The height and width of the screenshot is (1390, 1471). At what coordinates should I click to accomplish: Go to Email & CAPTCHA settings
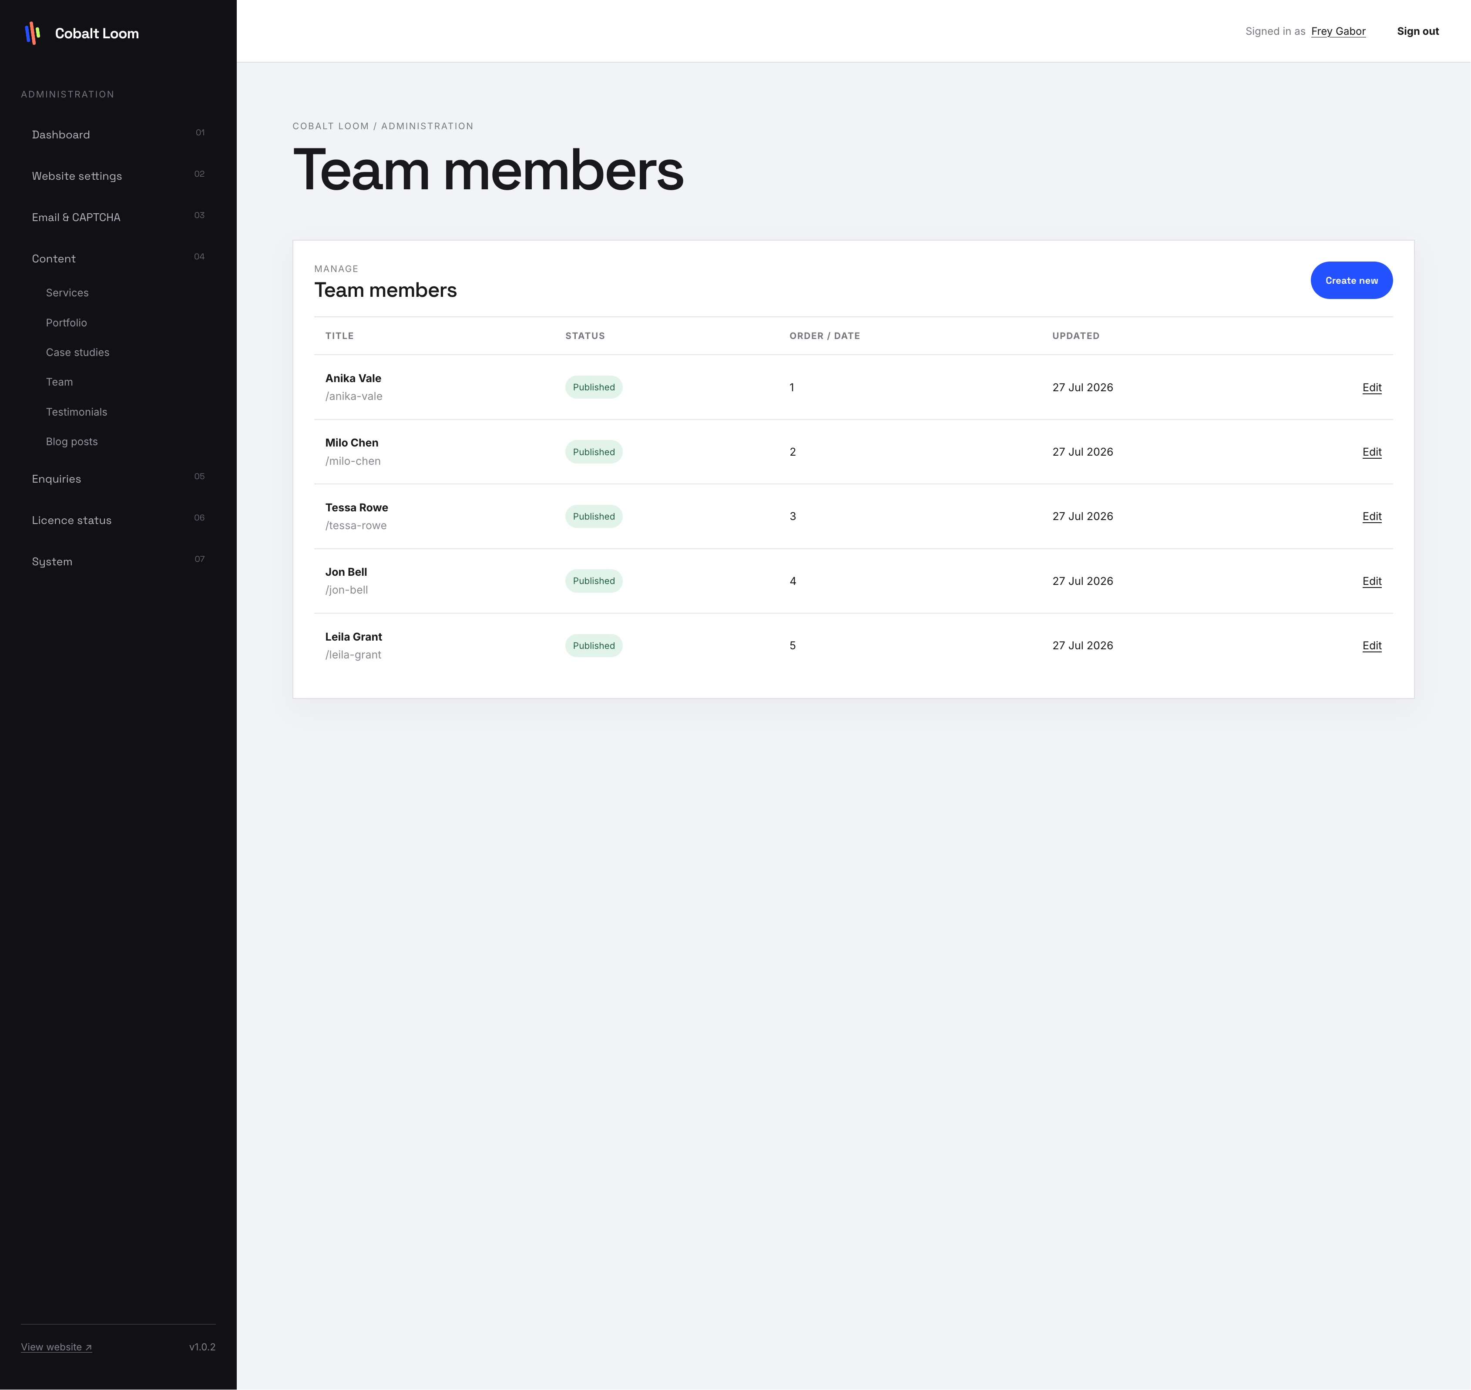point(118,217)
